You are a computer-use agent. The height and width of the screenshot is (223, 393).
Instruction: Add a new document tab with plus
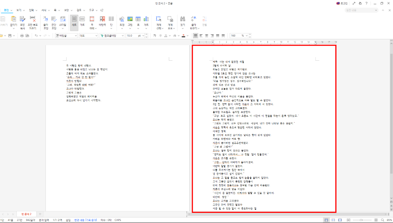pos(40,214)
